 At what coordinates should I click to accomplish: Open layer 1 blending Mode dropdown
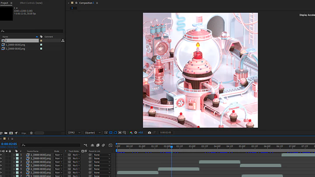click(59, 155)
